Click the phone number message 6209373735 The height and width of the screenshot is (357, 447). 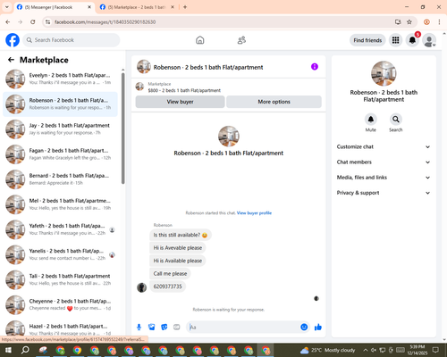tap(167, 286)
